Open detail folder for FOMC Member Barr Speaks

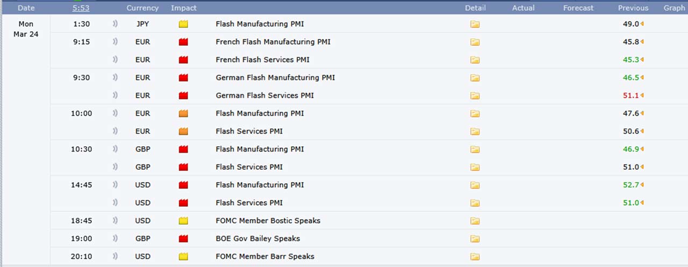point(475,257)
